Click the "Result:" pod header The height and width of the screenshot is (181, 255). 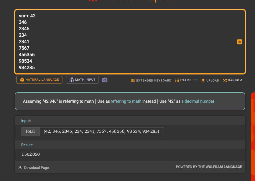click(27, 145)
